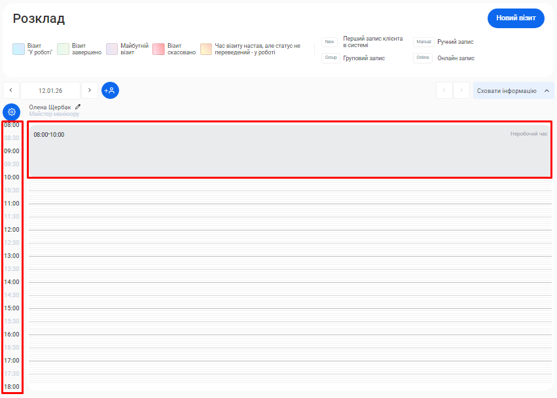The width and height of the screenshot is (557, 398).
Task: Go to next day arrow
Action: pyautogui.click(x=90, y=90)
